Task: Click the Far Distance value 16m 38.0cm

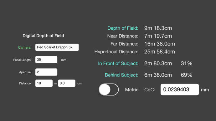Action: [160, 44]
